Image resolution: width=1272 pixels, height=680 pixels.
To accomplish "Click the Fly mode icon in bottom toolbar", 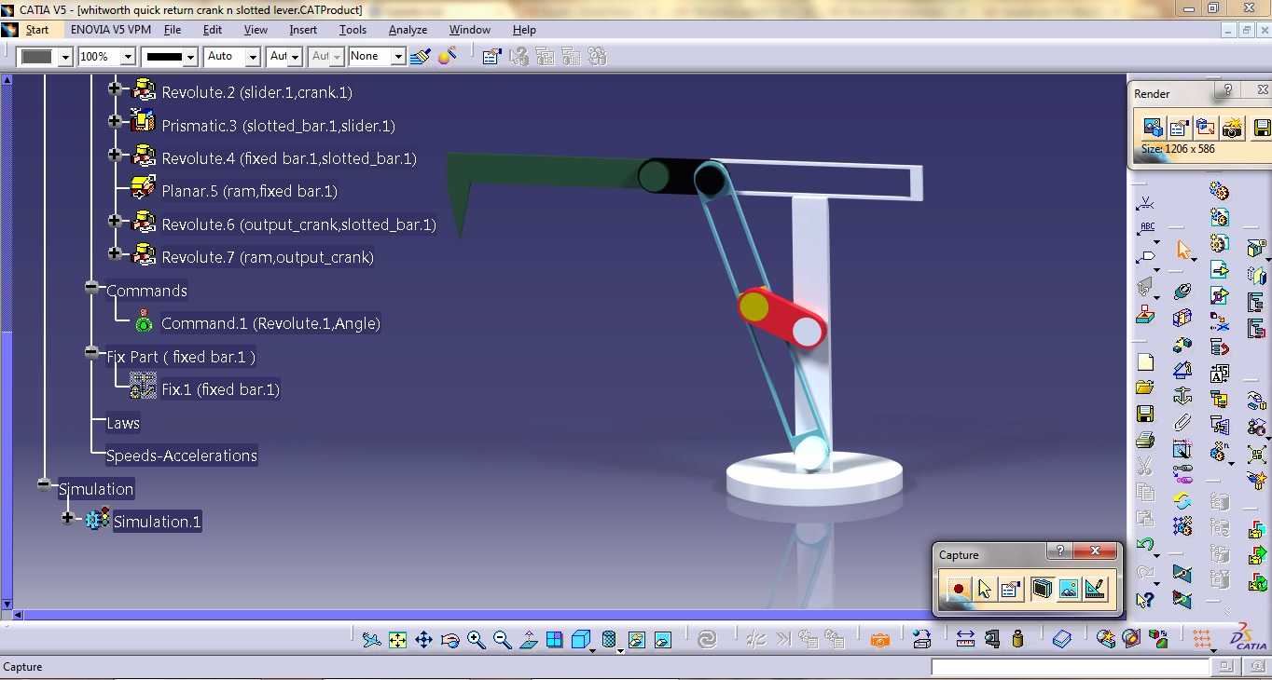I will 371,640.
